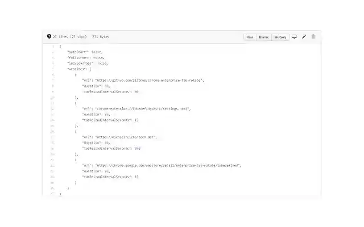Click line number 1 in gutter
This screenshot has height=227, width=364.
click(x=53, y=47)
